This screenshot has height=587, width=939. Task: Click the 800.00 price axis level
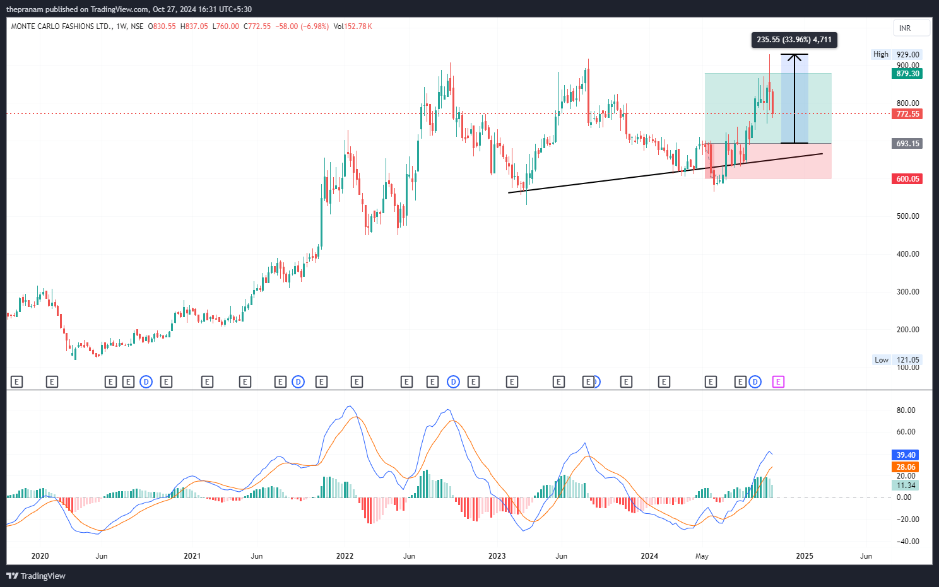(x=908, y=103)
